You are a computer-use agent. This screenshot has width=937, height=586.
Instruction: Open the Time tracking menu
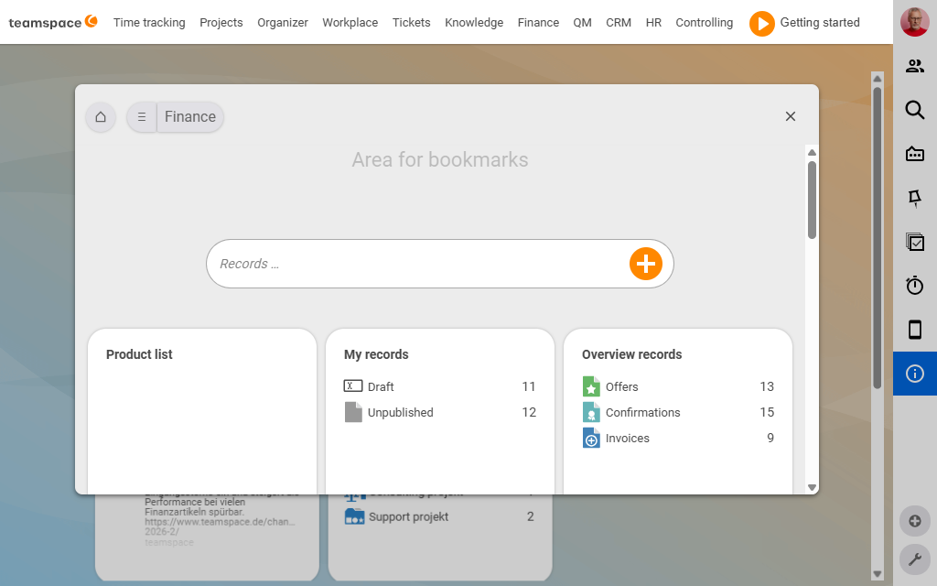click(149, 23)
